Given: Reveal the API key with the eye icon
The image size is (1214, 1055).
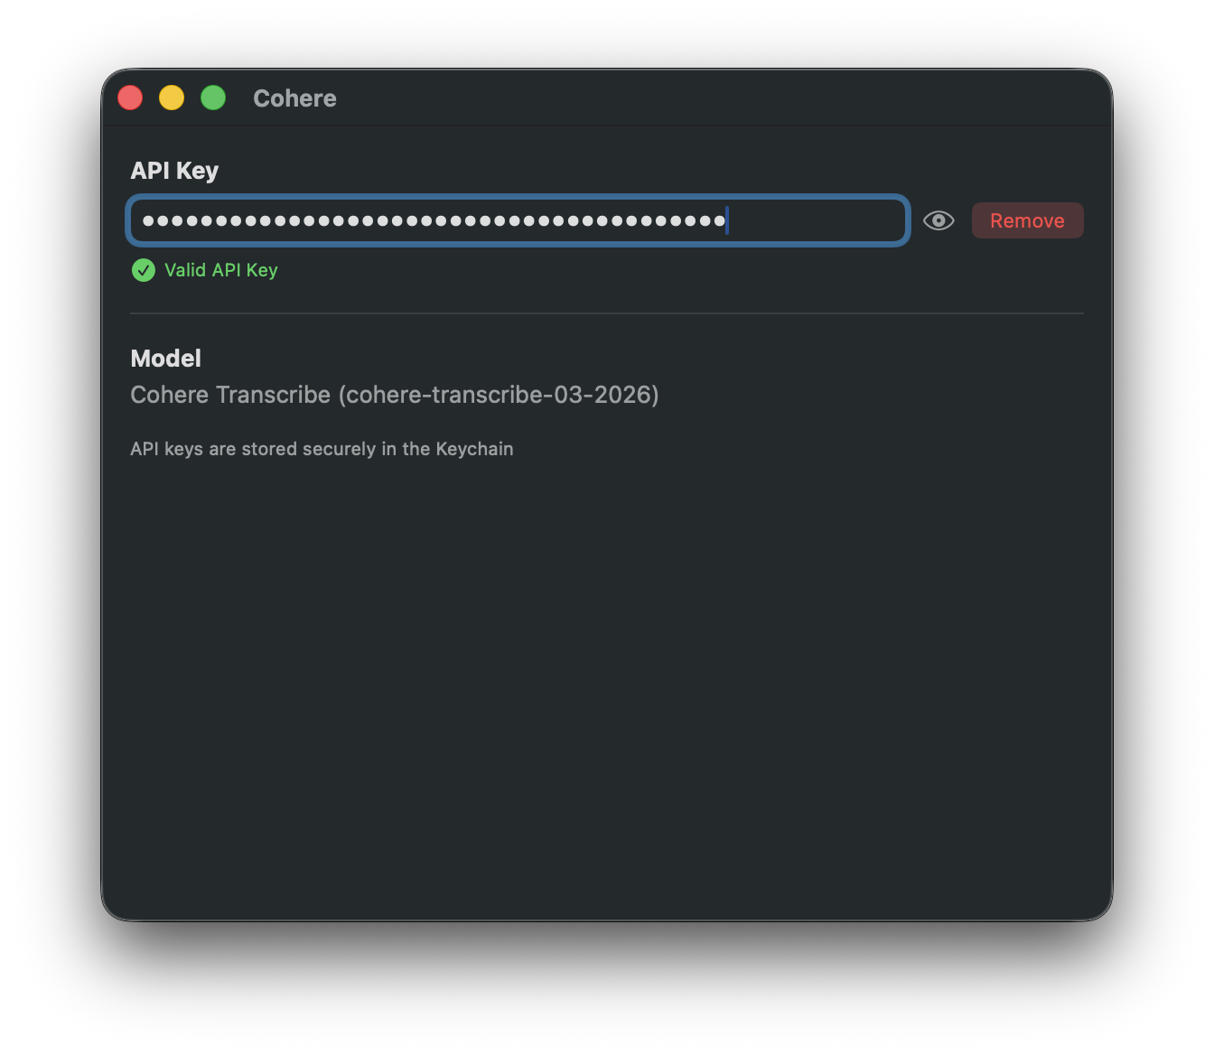Looking at the screenshot, I should tap(939, 220).
